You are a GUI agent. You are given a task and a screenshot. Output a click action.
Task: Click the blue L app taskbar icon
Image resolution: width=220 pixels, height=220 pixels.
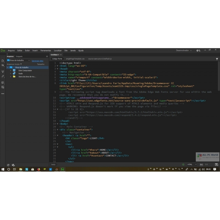[27, 169]
